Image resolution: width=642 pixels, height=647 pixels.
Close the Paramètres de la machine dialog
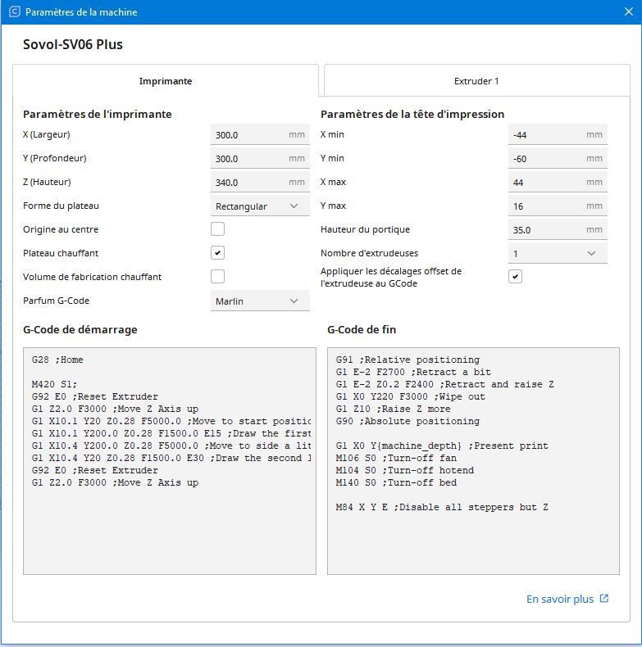pyautogui.click(x=628, y=11)
